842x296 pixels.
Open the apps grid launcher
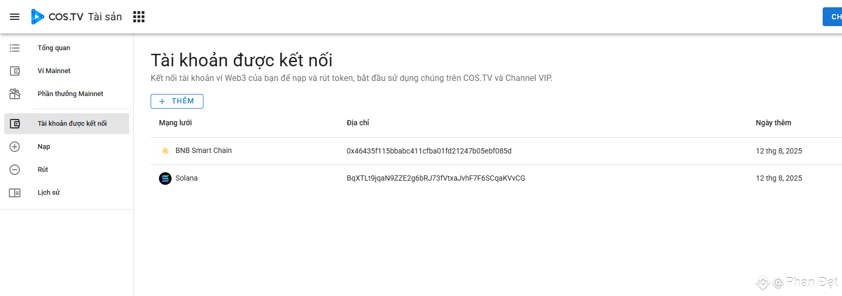point(139,17)
